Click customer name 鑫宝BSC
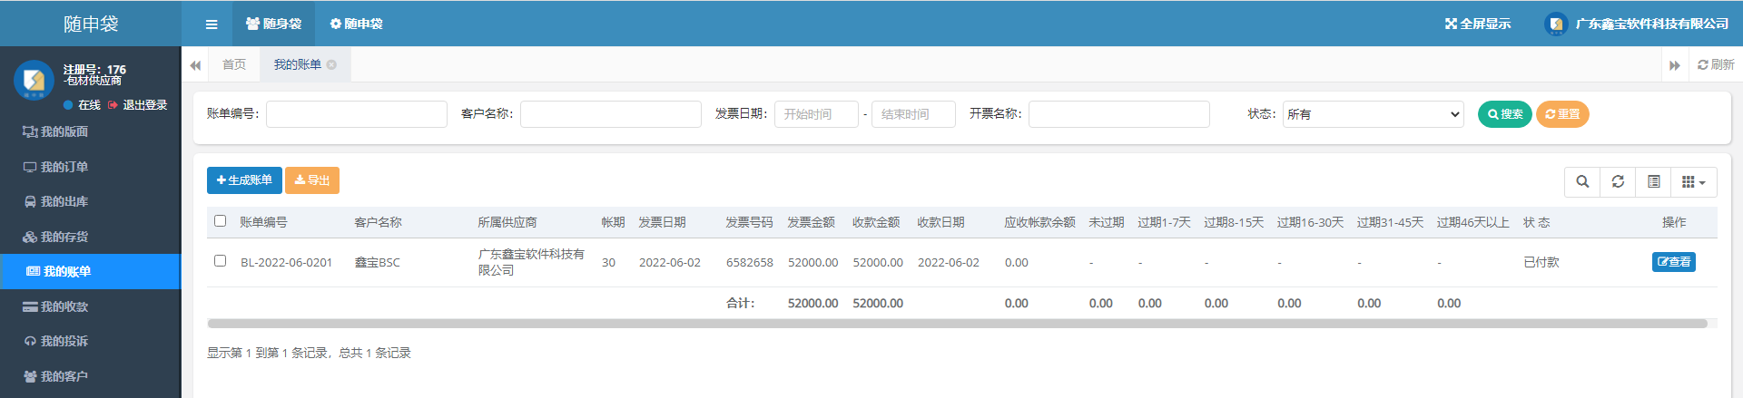This screenshot has width=1743, height=398. [x=377, y=263]
